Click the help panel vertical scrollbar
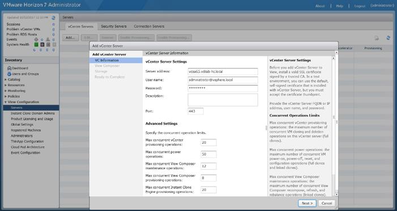Screen dimensions: 397x211 [x=334, y=127]
